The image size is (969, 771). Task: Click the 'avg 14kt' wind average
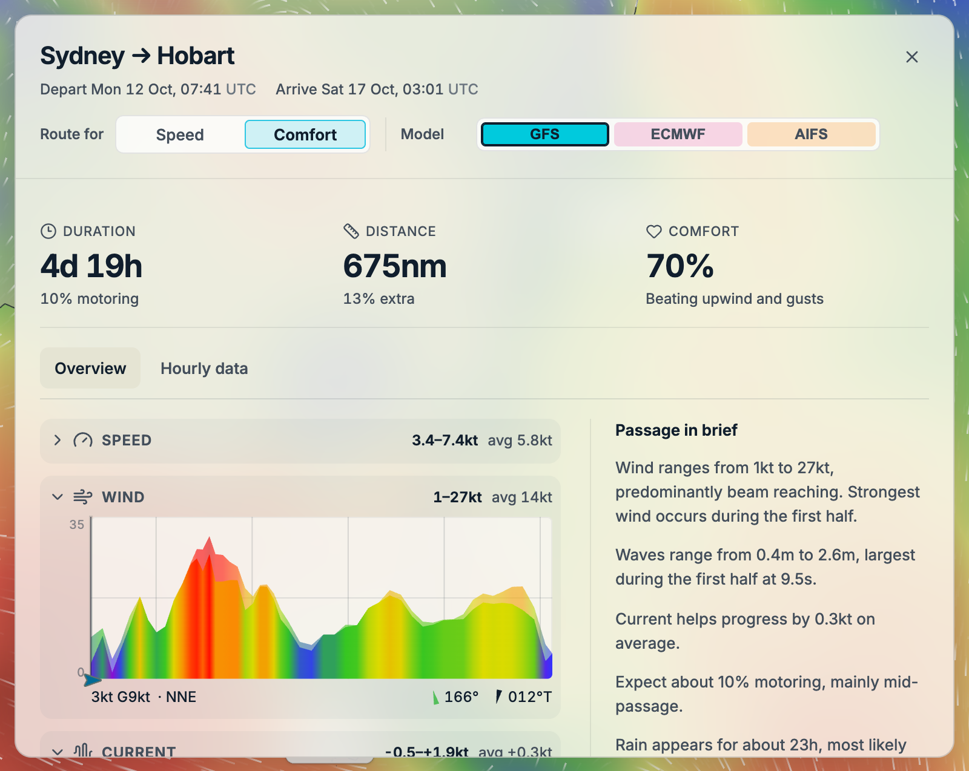522,497
